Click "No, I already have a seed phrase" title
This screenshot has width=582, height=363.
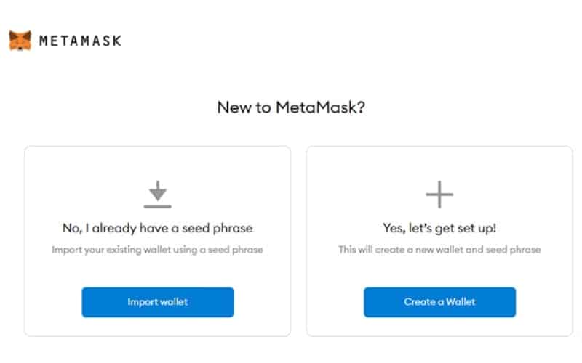point(158,228)
